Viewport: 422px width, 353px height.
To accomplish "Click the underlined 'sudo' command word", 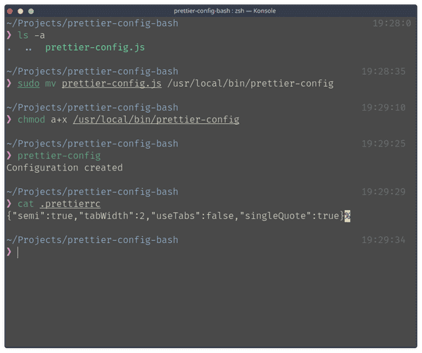I will coord(29,84).
